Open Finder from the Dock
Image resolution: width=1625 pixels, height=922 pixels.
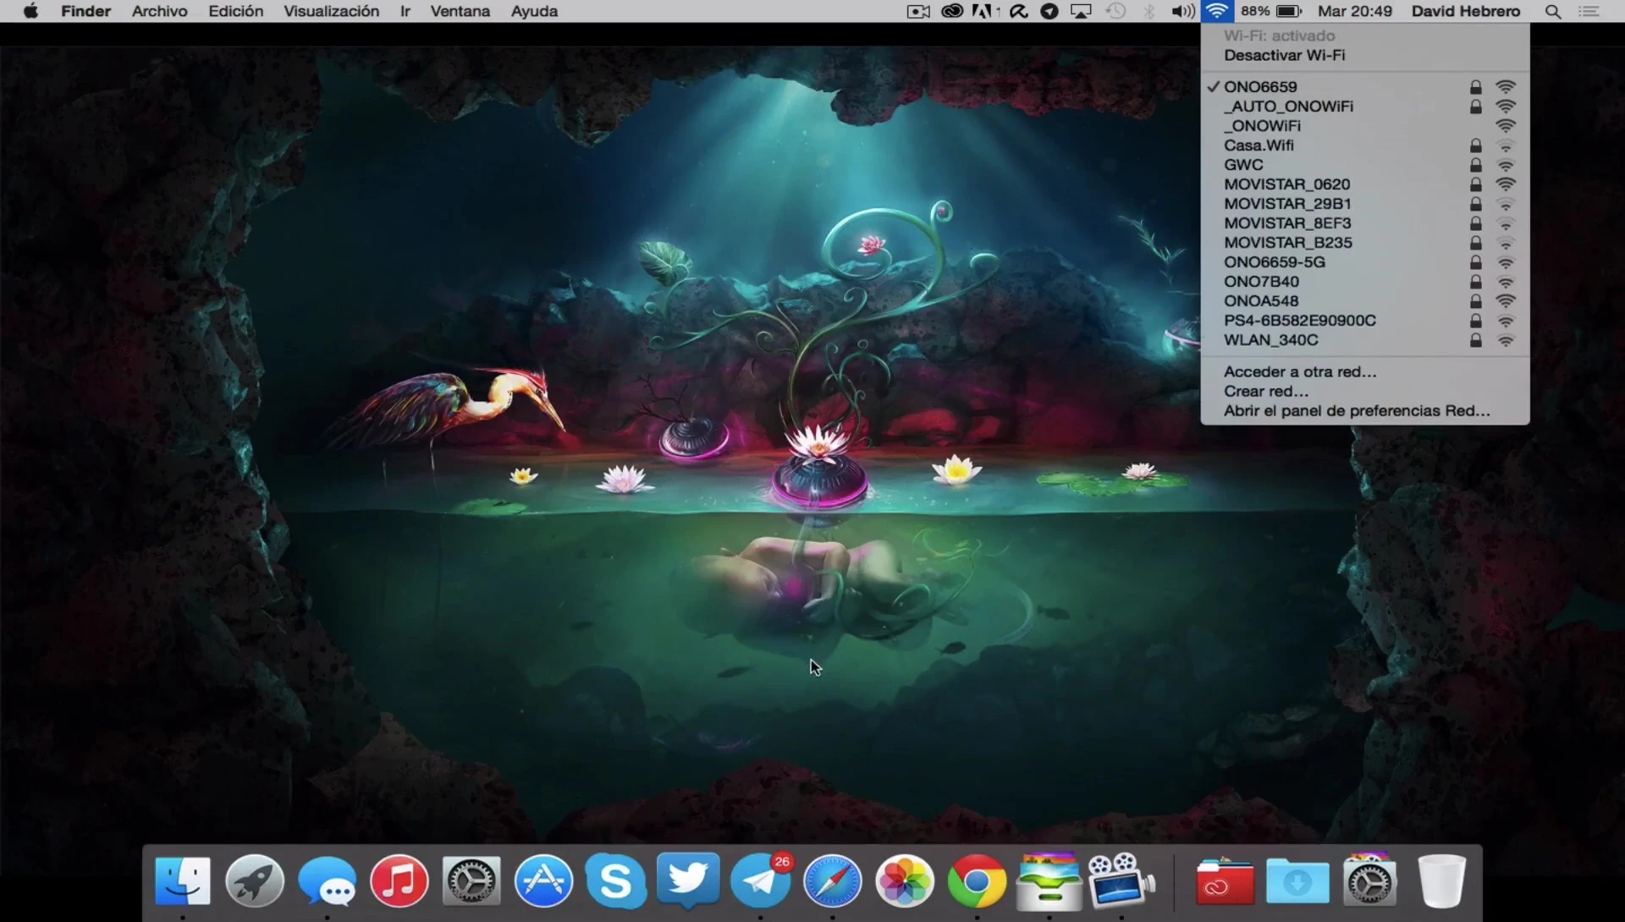[x=183, y=881]
